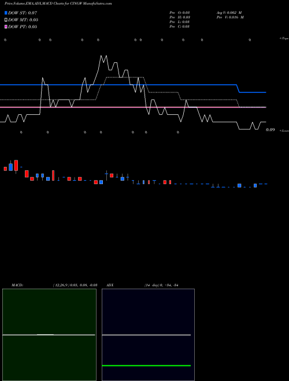Click the 'Avg V: 0.002 M' volume text

229,13
